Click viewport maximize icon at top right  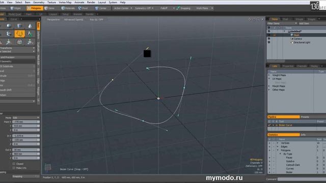262,19
